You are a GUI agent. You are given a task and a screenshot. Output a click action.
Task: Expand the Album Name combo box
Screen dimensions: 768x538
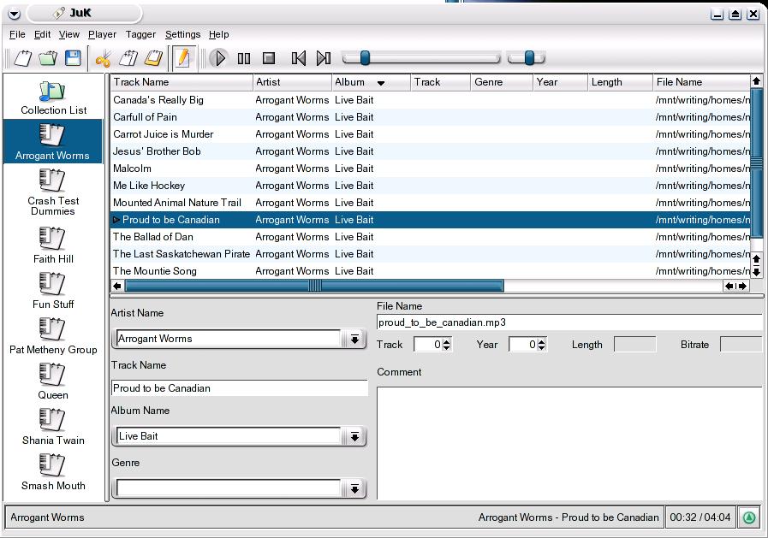point(354,437)
